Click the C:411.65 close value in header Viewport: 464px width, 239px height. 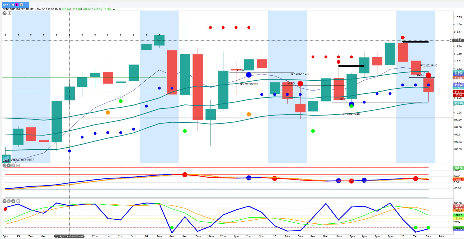tap(97, 9)
